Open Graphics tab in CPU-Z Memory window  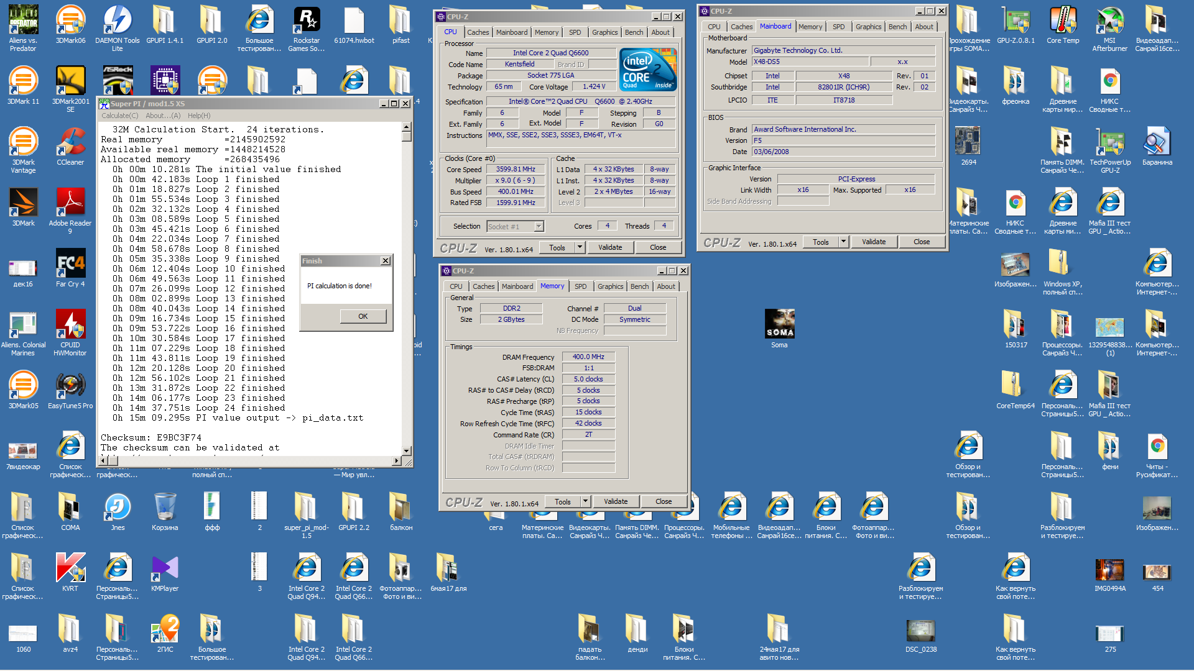[x=610, y=286]
